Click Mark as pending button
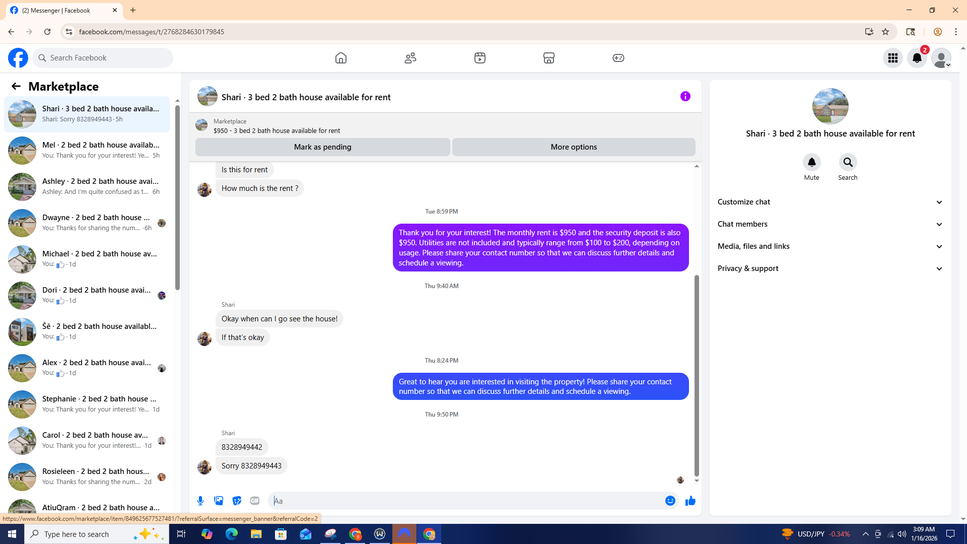 point(322,147)
